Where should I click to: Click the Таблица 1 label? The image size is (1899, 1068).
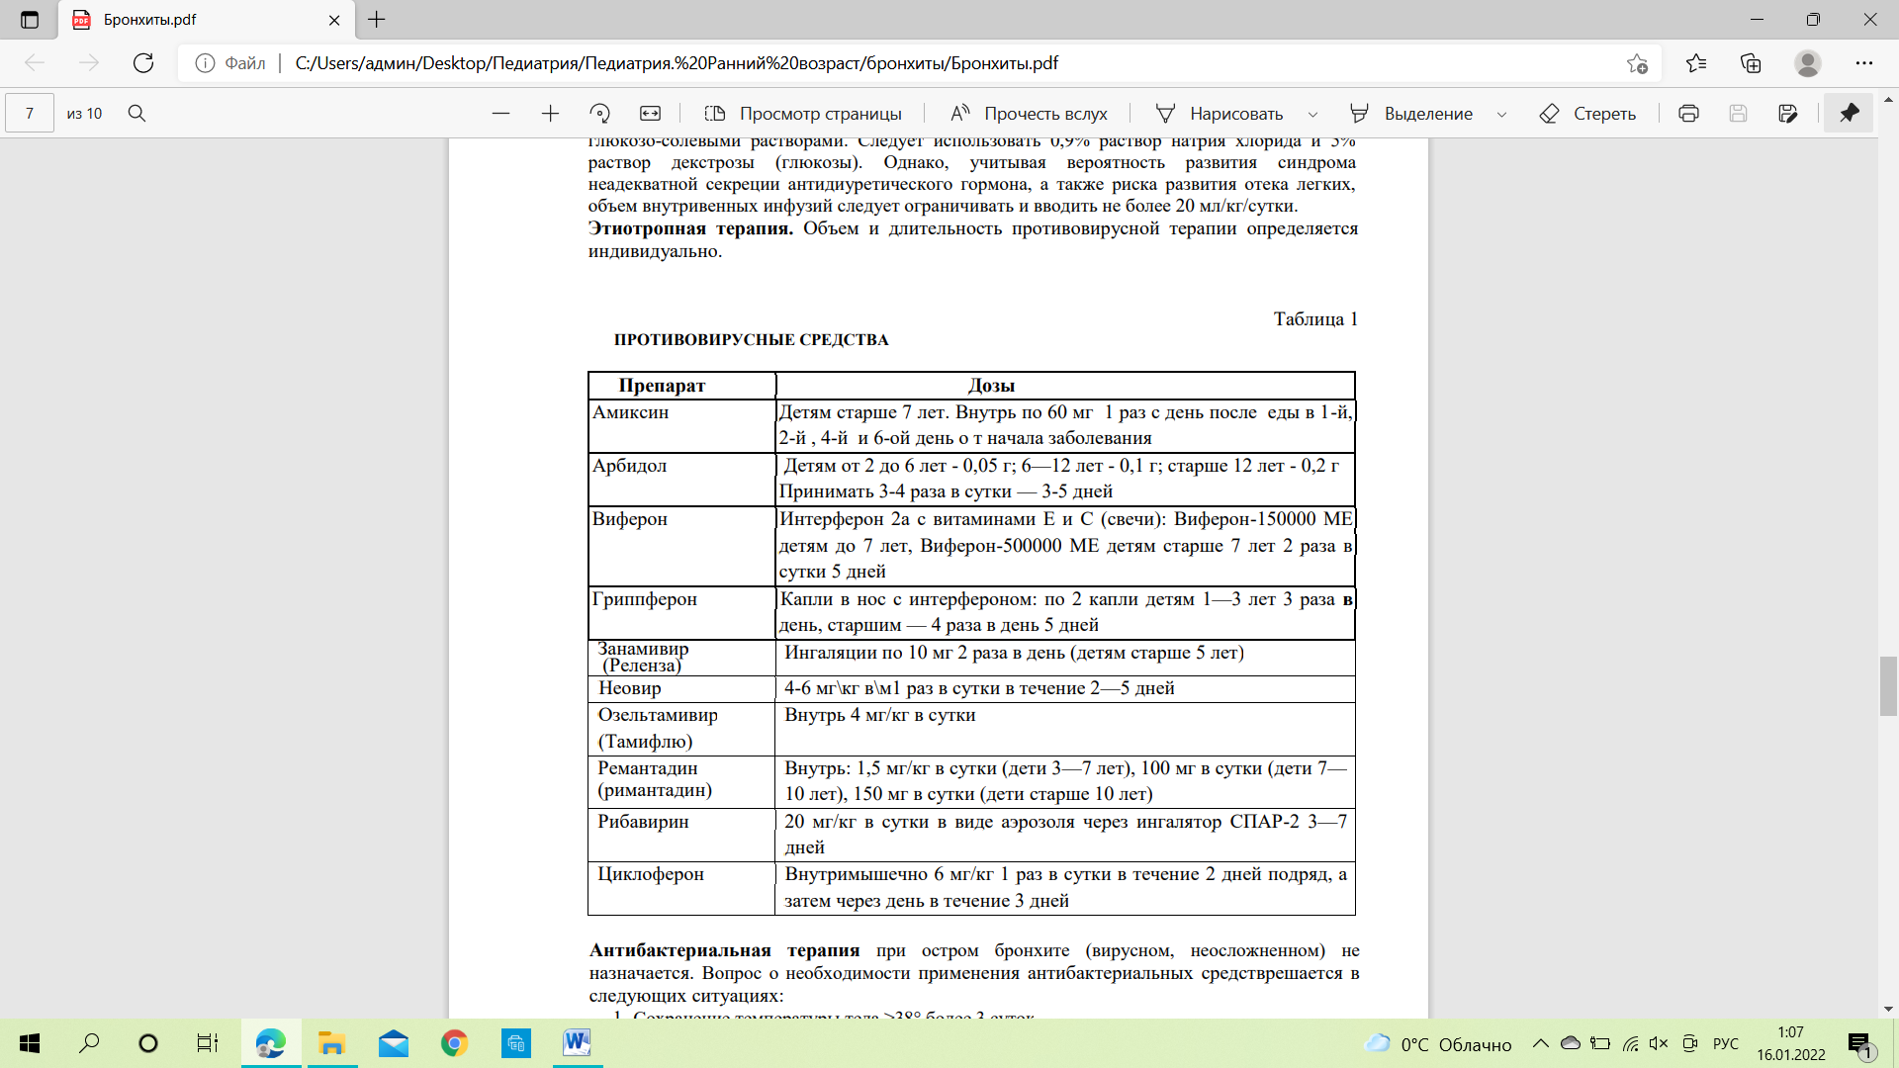(1315, 318)
